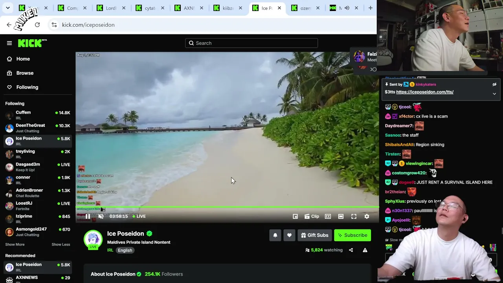Create a Clip of the stream
The image size is (503, 283).
[x=312, y=217]
